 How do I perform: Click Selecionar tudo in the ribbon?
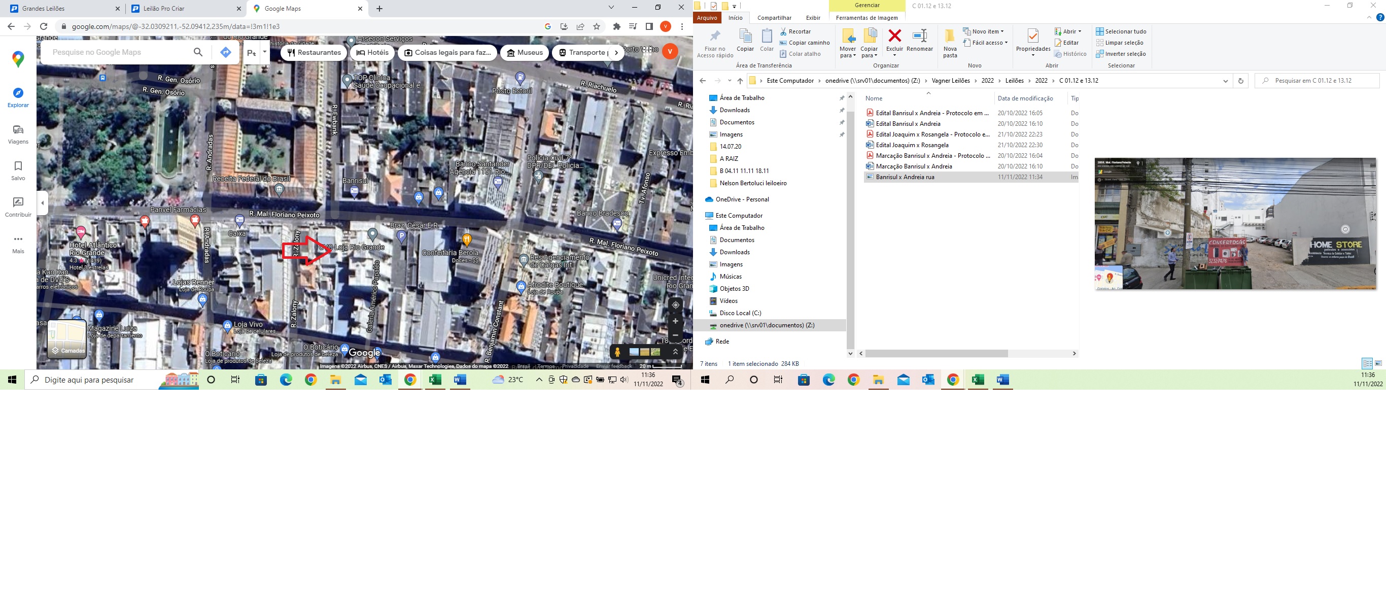1121,31
